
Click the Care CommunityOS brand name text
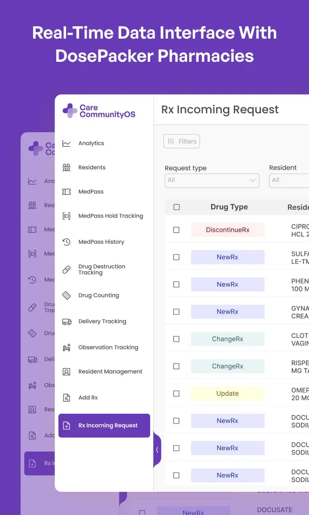(x=107, y=111)
